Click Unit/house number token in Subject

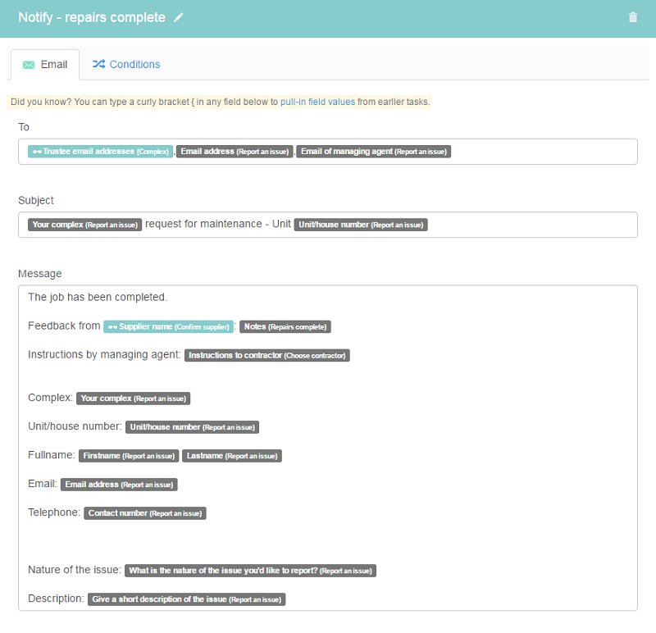[361, 225]
